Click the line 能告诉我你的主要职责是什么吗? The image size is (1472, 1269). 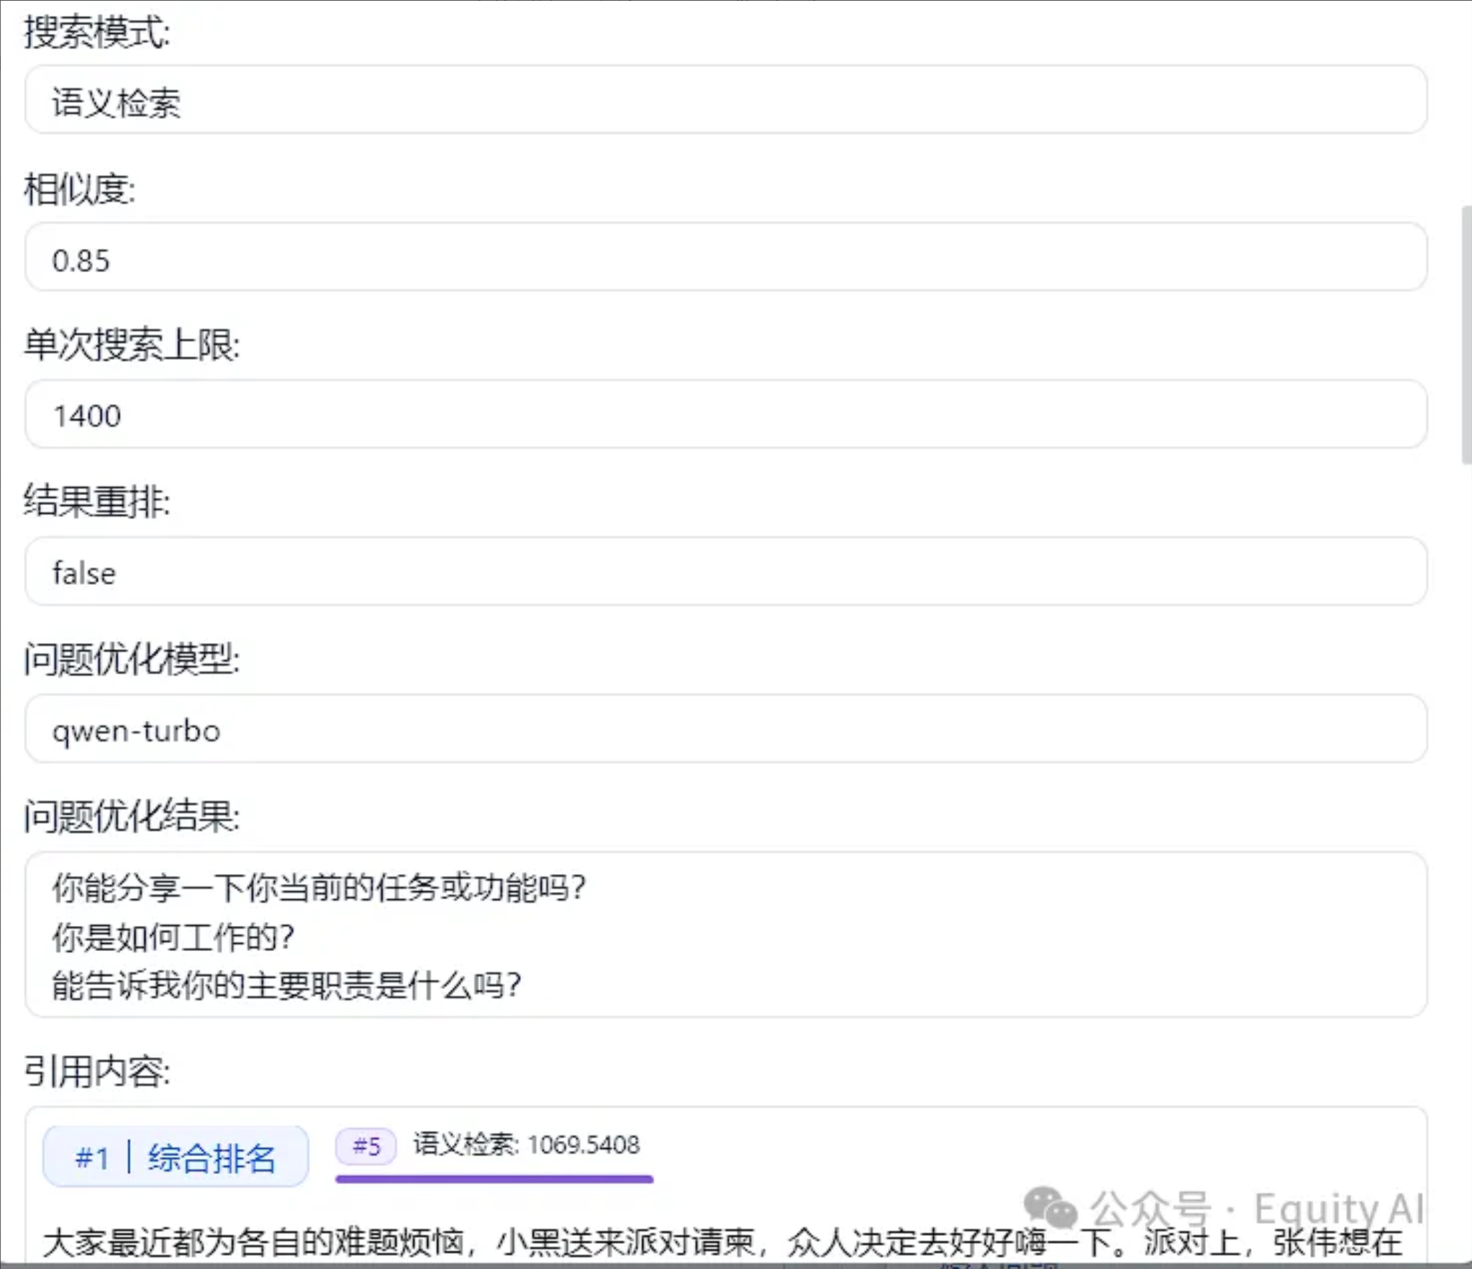tap(286, 986)
